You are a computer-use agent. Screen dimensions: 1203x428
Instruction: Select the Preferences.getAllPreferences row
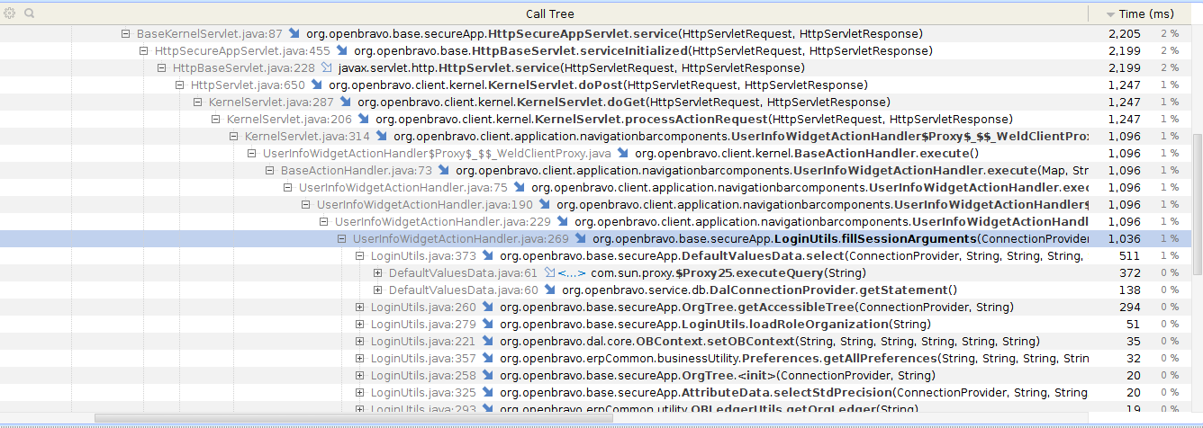coord(720,359)
